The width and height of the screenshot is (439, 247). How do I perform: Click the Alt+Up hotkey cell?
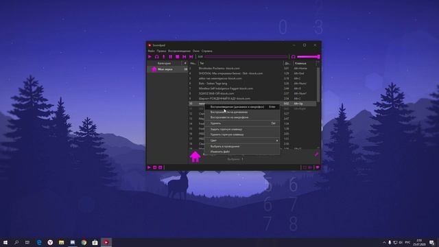[x=298, y=104]
